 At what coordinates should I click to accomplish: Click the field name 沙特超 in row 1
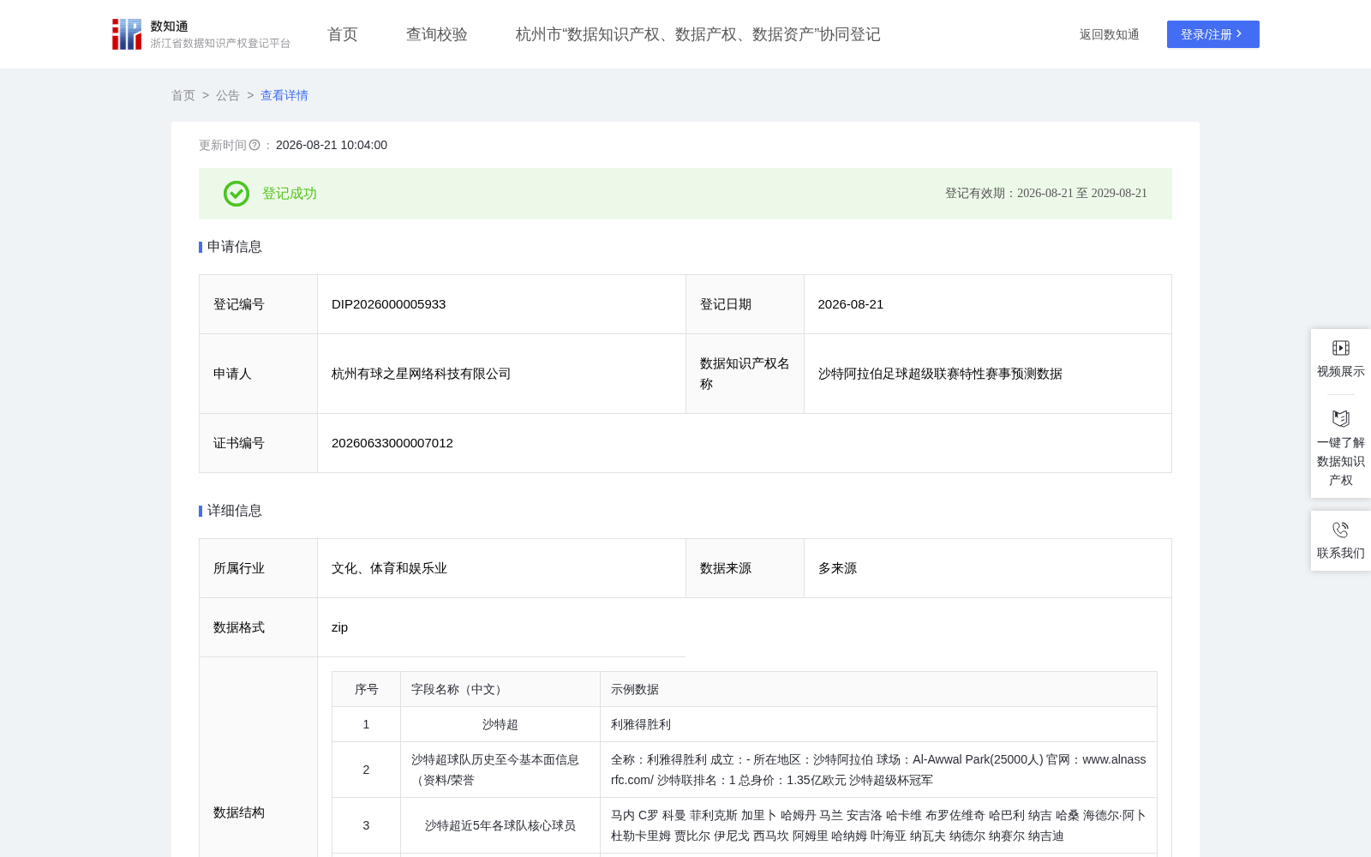pos(500,724)
